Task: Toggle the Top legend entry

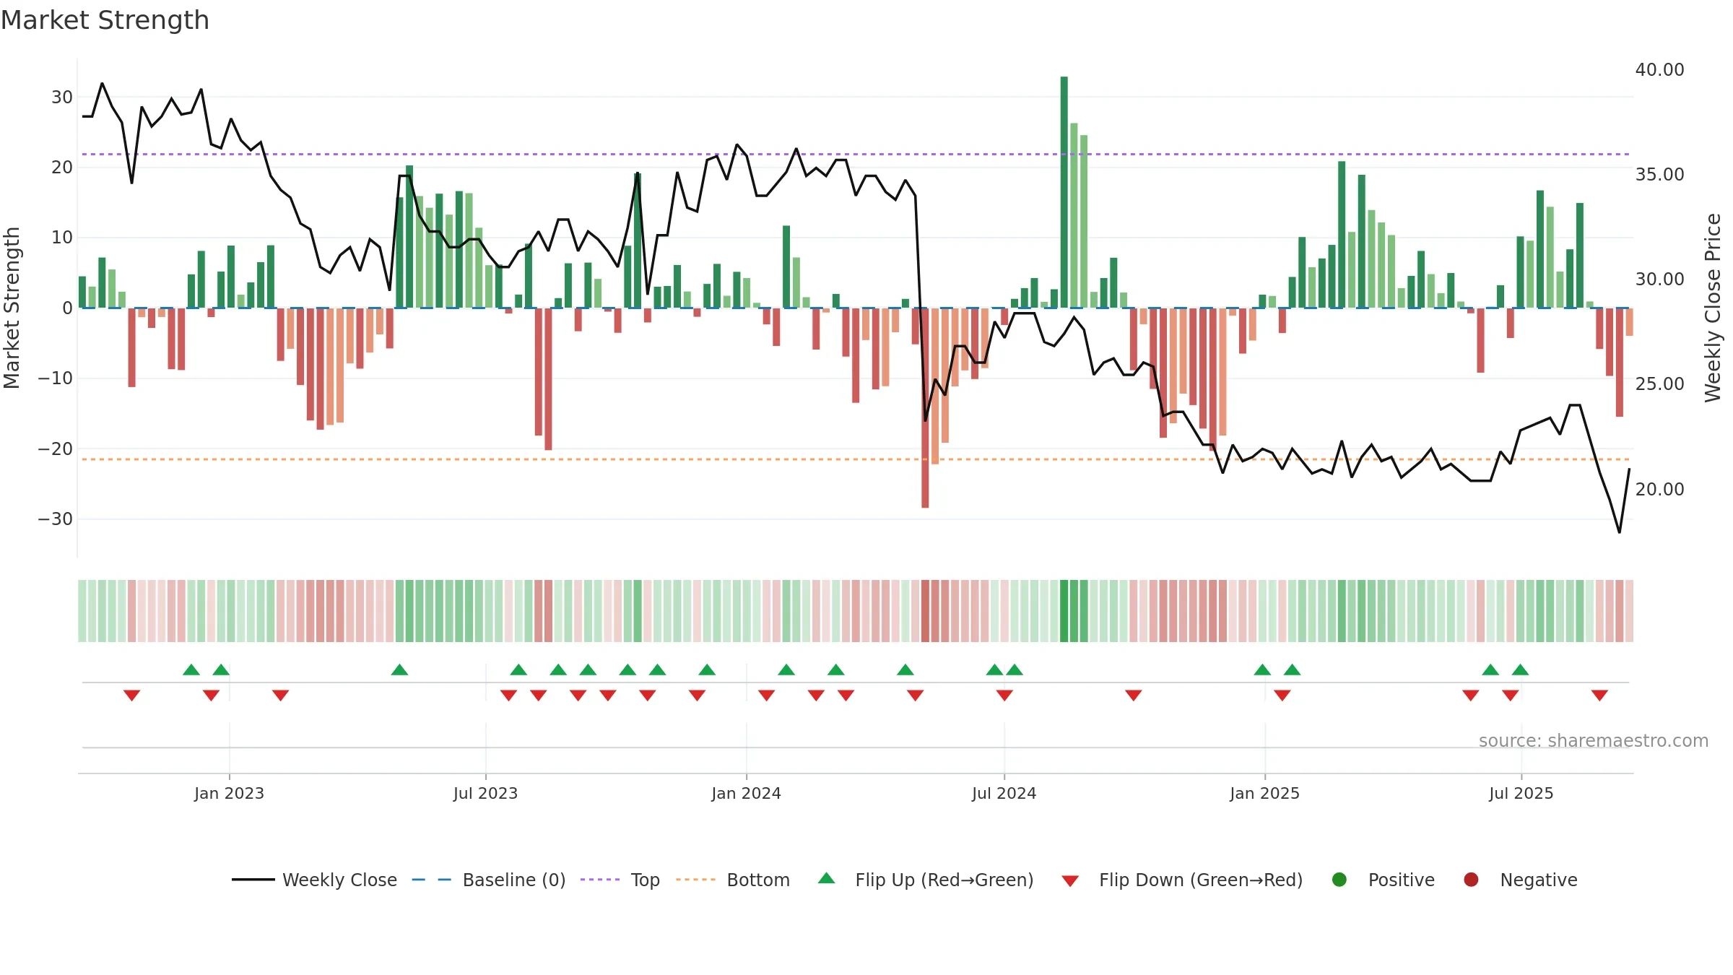Action: pos(620,880)
